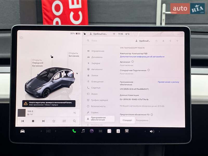
Task: Open the three-dots app launcher
Action: coord(100,131)
